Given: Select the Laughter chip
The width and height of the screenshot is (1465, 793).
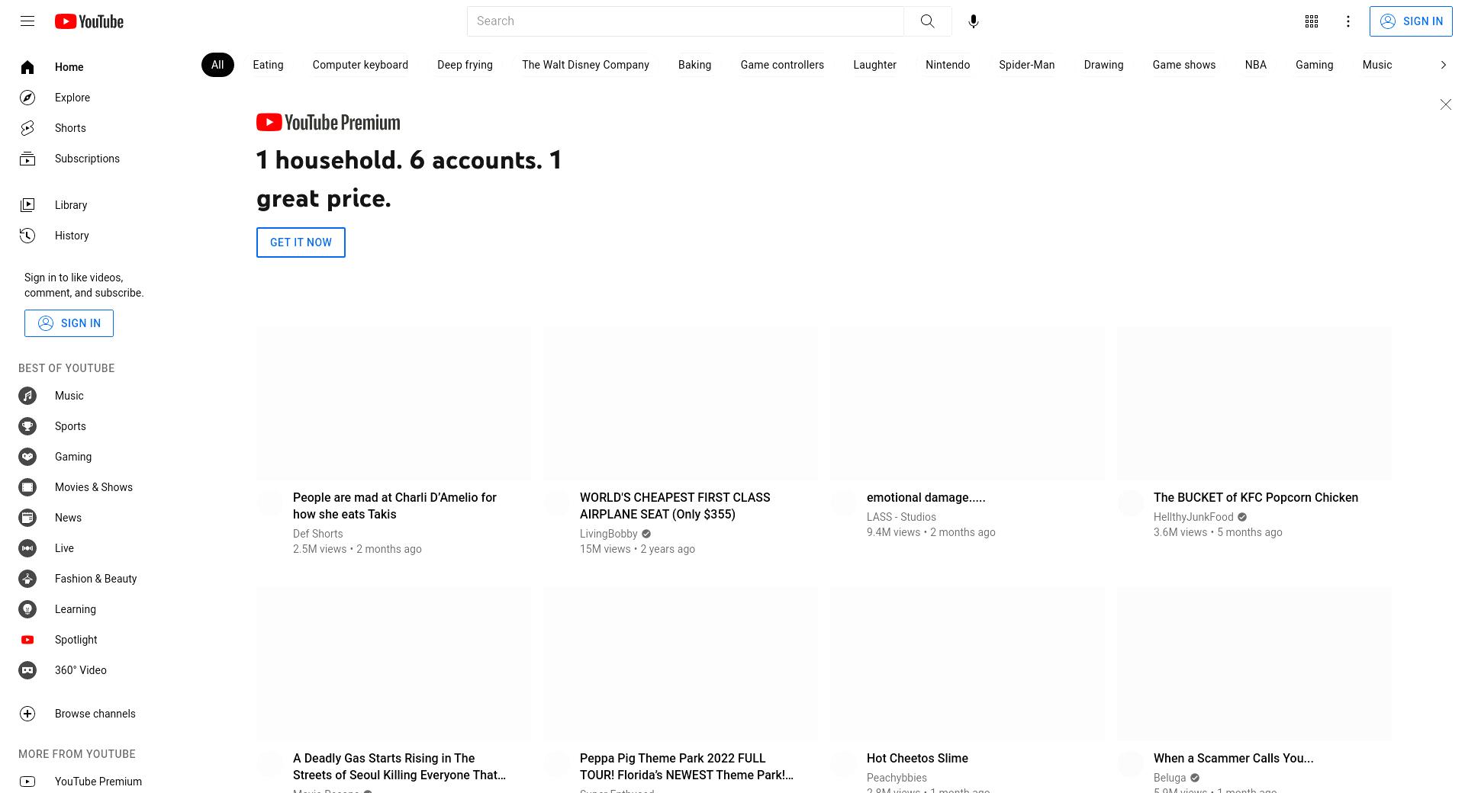Looking at the screenshot, I should pos(874,65).
